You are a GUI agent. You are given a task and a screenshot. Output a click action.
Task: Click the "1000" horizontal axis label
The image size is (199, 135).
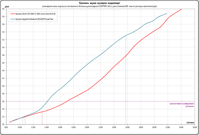point(20,127)
